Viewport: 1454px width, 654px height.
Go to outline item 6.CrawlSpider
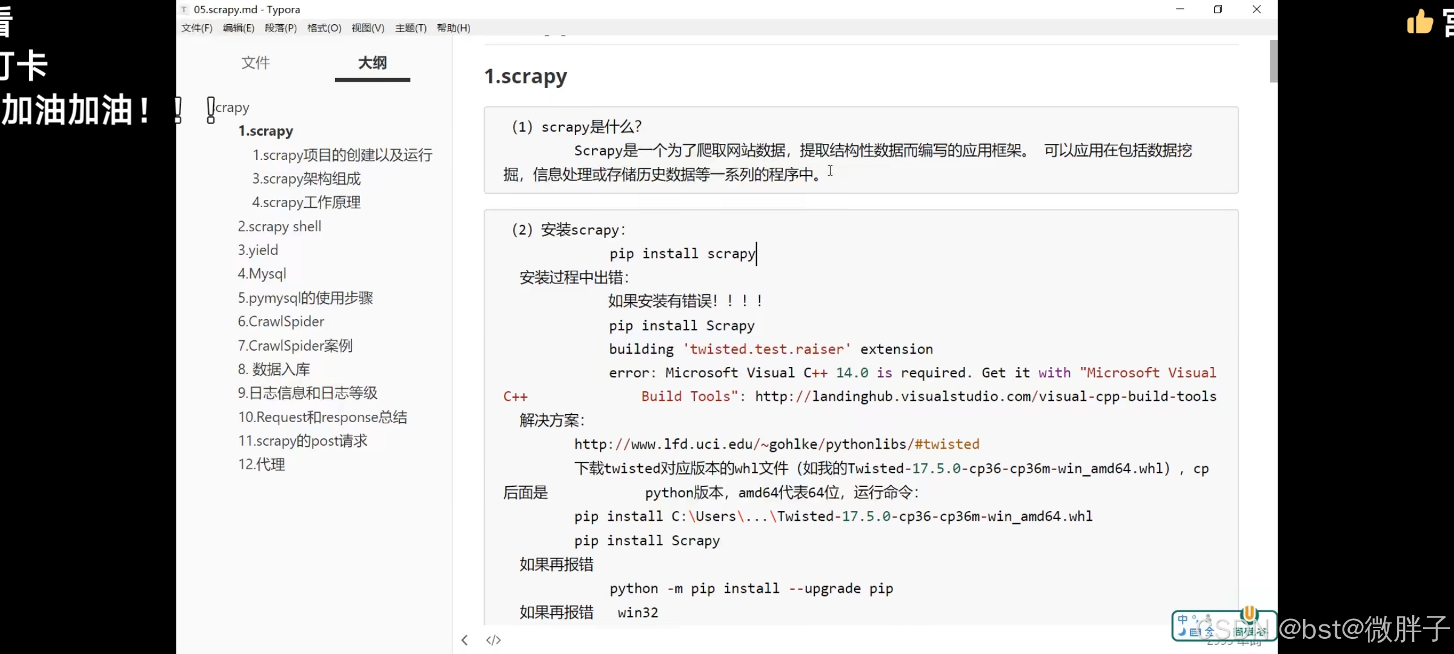281,322
